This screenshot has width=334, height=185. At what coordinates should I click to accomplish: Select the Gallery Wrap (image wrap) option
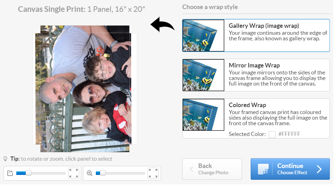pyautogui.click(x=256, y=35)
